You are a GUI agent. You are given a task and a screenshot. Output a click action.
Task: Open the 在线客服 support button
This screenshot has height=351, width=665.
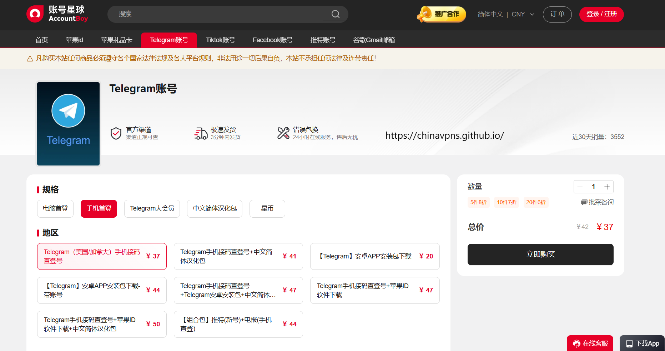590,343
